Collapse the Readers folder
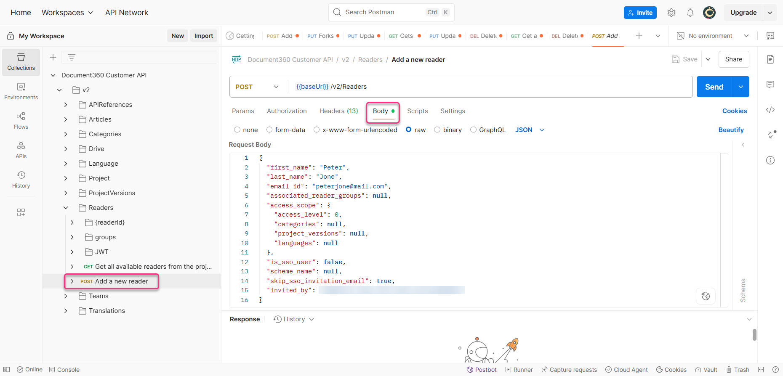783x376 pixels. pos(66,208)
